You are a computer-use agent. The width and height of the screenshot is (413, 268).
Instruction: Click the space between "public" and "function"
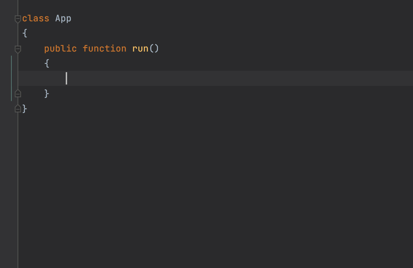point(80,49)
